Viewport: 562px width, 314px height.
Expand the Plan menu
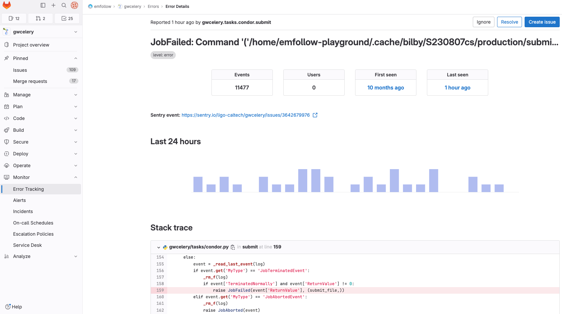coord(41,107)
